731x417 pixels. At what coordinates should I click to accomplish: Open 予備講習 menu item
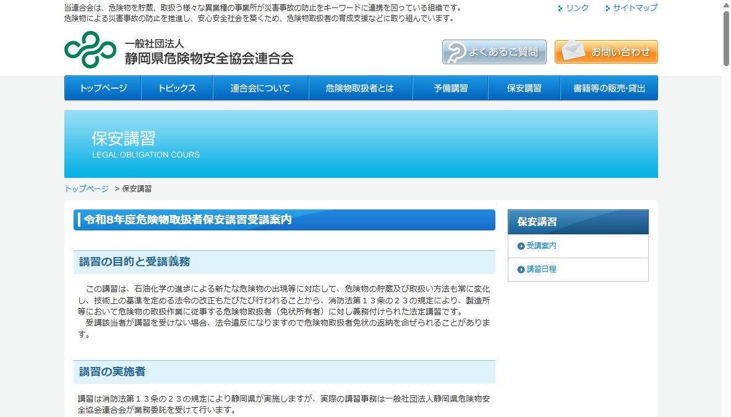coord(450,88)
